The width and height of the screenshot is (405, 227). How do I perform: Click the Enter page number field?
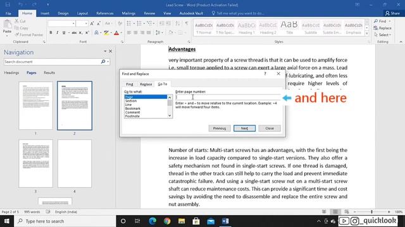(228, 97)
